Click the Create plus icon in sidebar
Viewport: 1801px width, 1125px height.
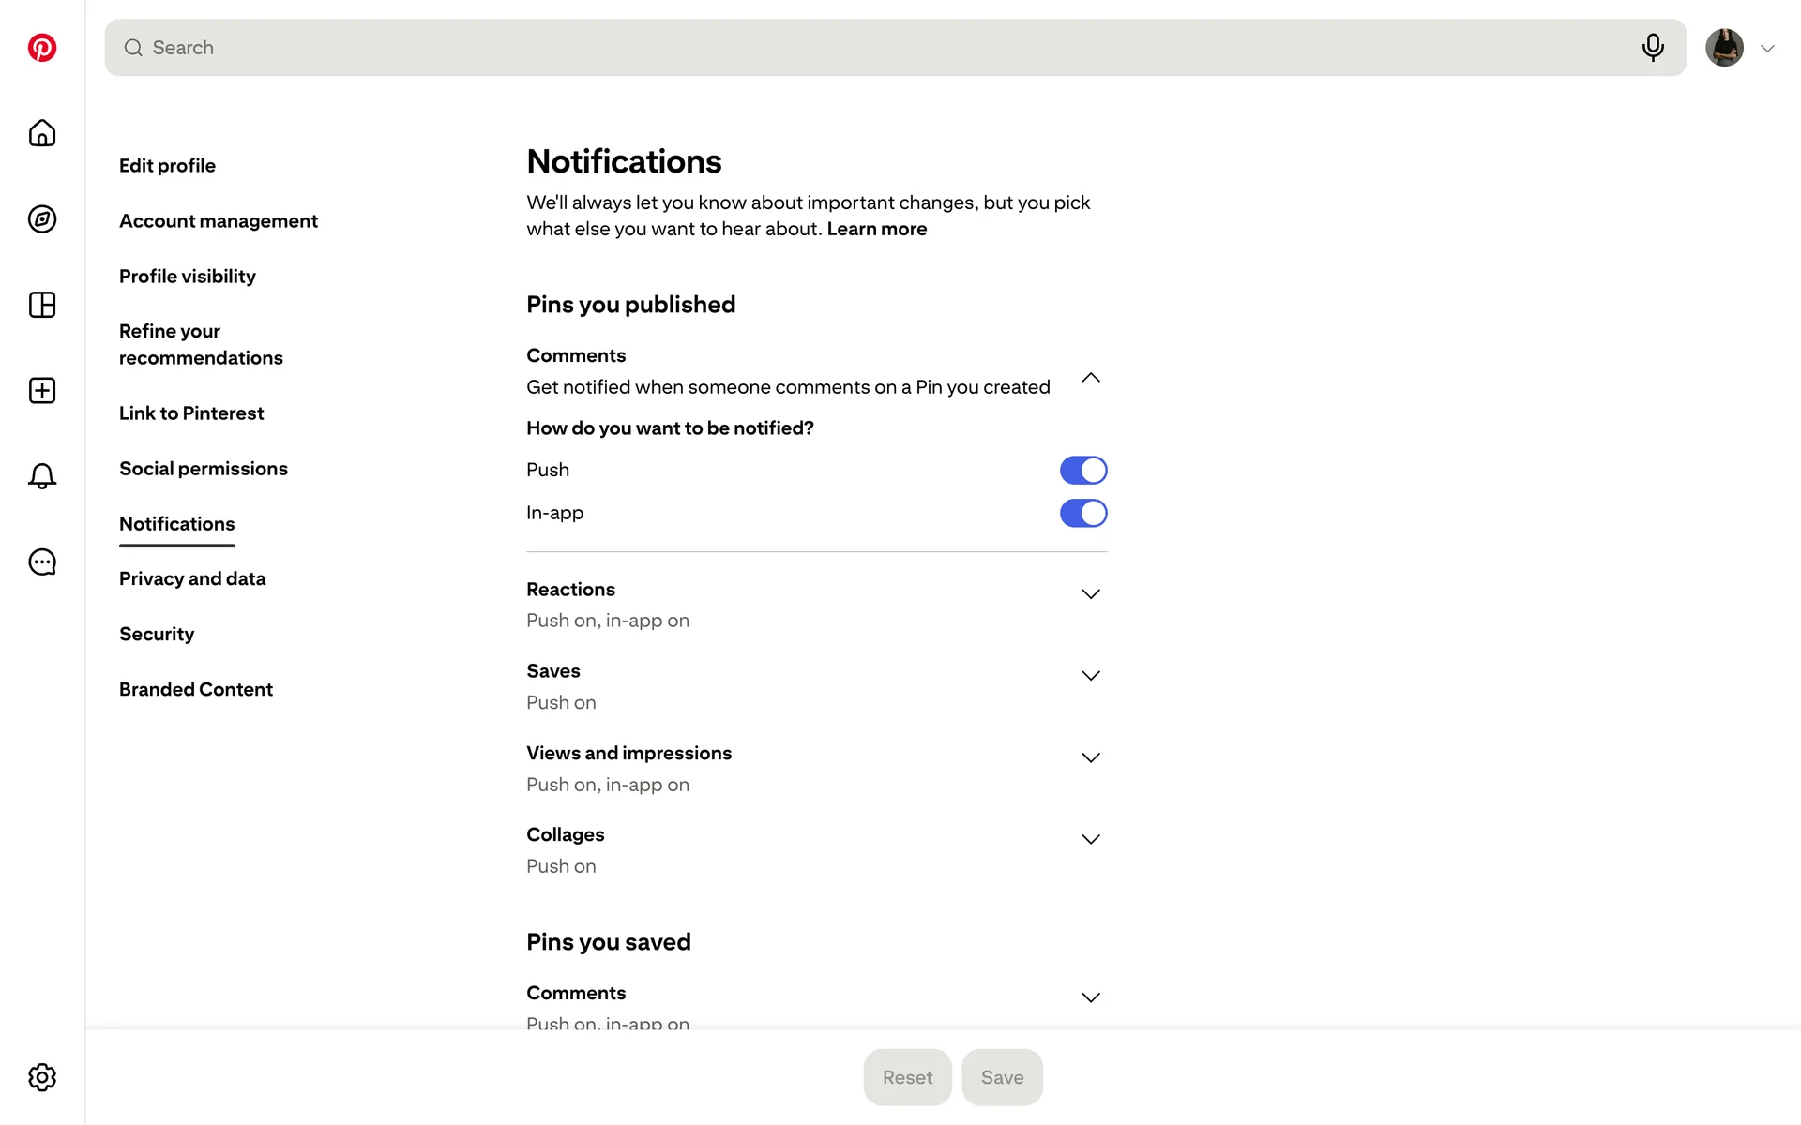tap(42, 391)
